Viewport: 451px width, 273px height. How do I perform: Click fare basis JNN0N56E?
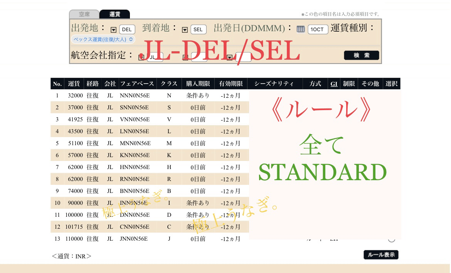134,238
